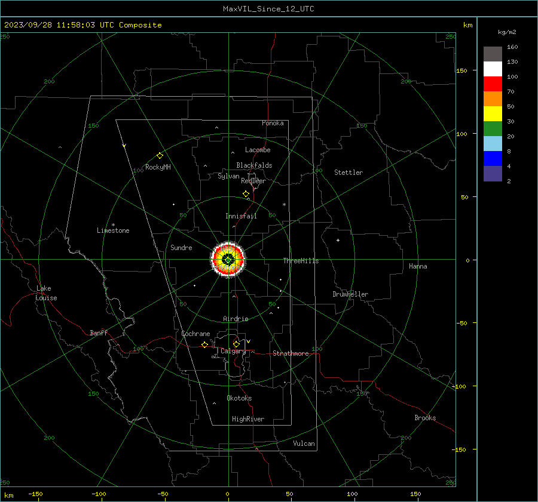Click the plus marker west of Hanna
Screen dimensions: 538x502
click(x=338, y=240)
